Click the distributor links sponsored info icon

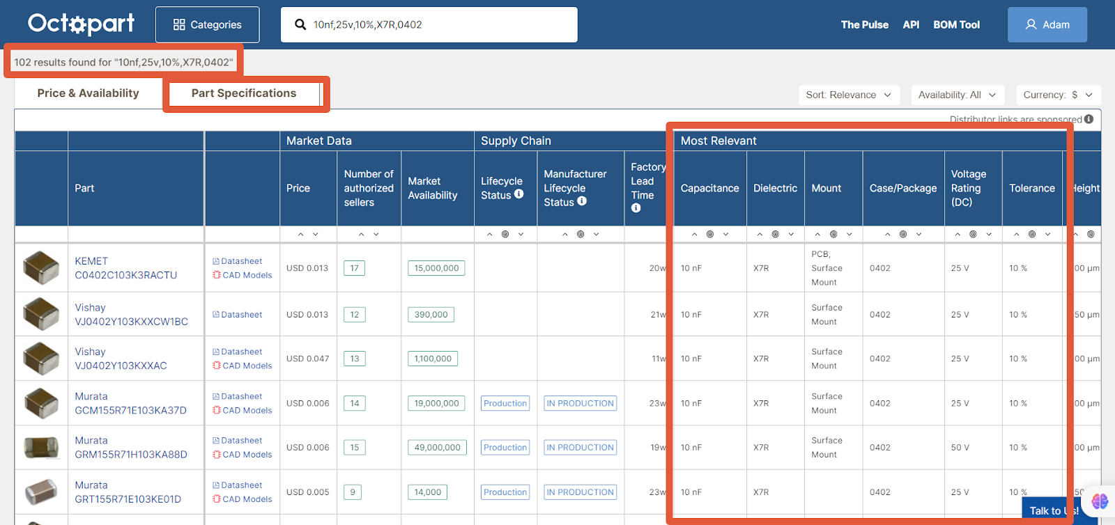(1089, 119)
